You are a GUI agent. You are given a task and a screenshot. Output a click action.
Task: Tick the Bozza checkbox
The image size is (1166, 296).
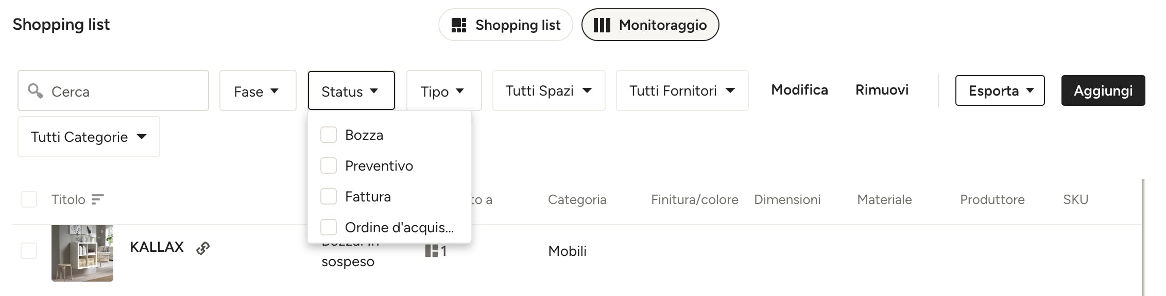tap(329, 135)
